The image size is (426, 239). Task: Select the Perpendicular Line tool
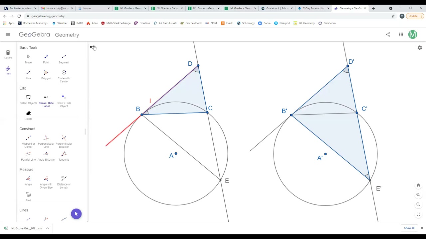(x=46, y=141)
